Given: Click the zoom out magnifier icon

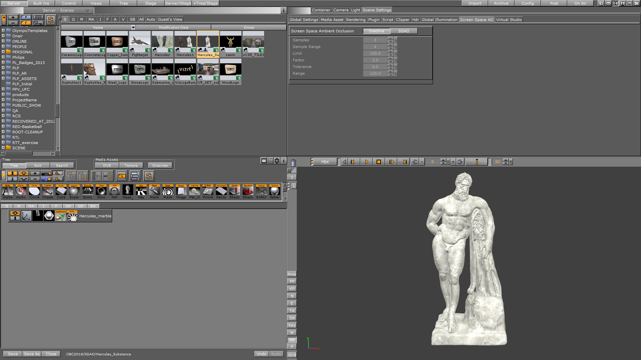Looking at the screenshot, I should 57,179.
